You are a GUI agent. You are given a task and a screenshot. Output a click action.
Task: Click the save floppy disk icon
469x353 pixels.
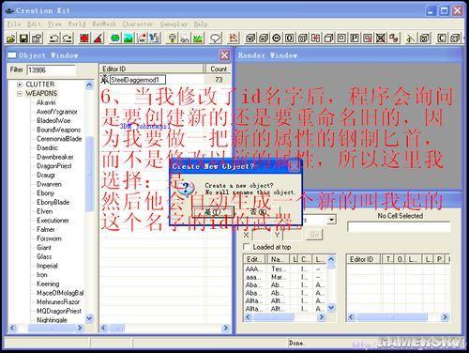tap(24, 38)
